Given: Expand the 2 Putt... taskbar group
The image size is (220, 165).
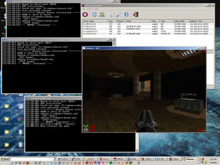Looking at the screenshot, I should 78,159.
